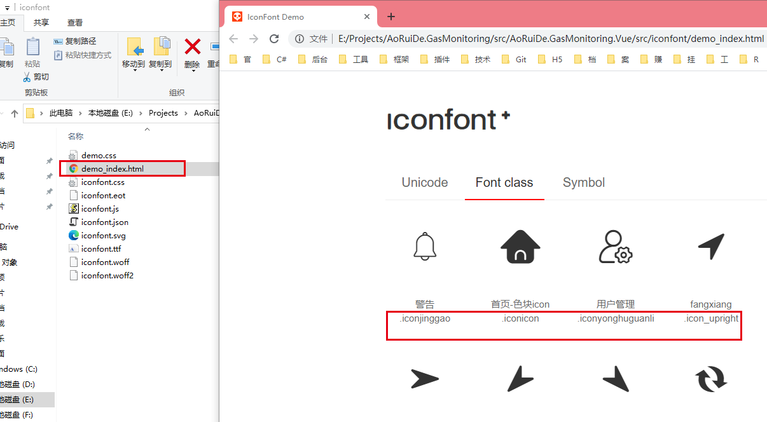Image resolution: width=767 pixels, height=422 pixels.
Task: Reload the page with browser refresh button
Action: pyautogui.click(x=274, y=39)
